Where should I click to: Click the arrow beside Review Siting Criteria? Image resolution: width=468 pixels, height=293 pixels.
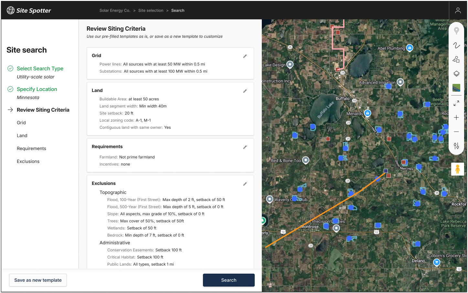(x=10, y=110)
